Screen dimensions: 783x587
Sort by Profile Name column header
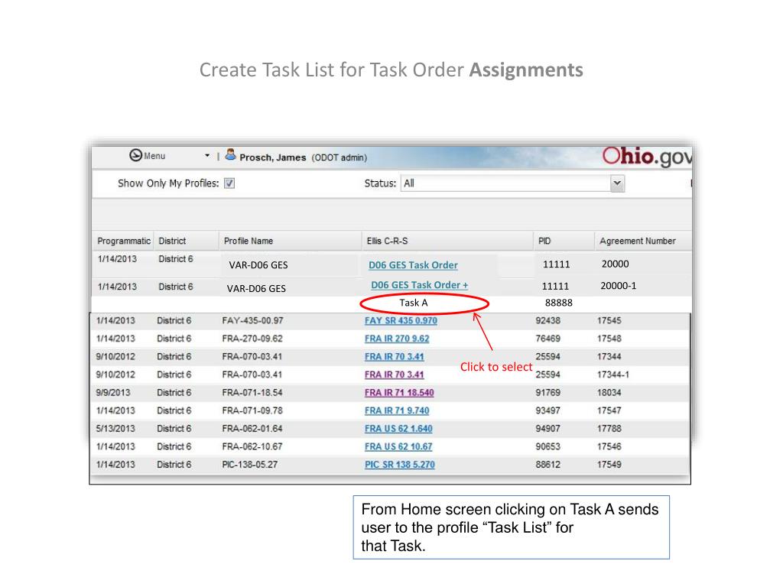tap(249, 241)
